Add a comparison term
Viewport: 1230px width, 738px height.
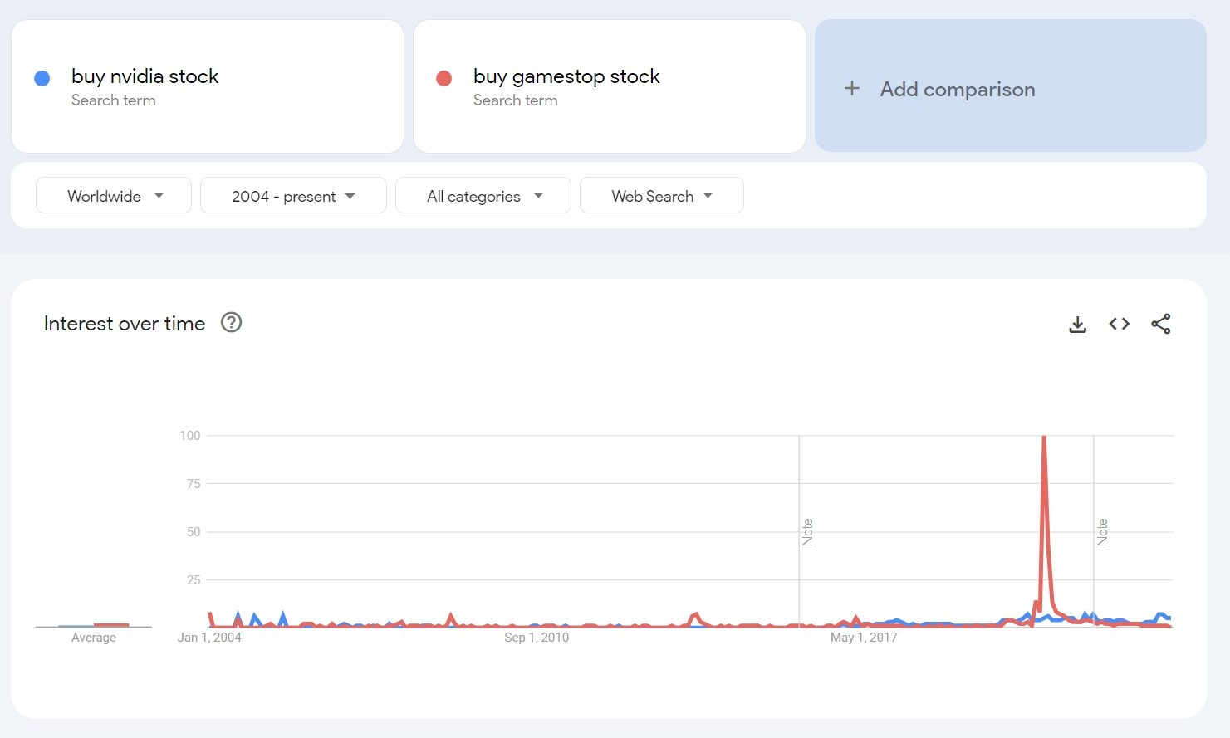(1011, 86)
